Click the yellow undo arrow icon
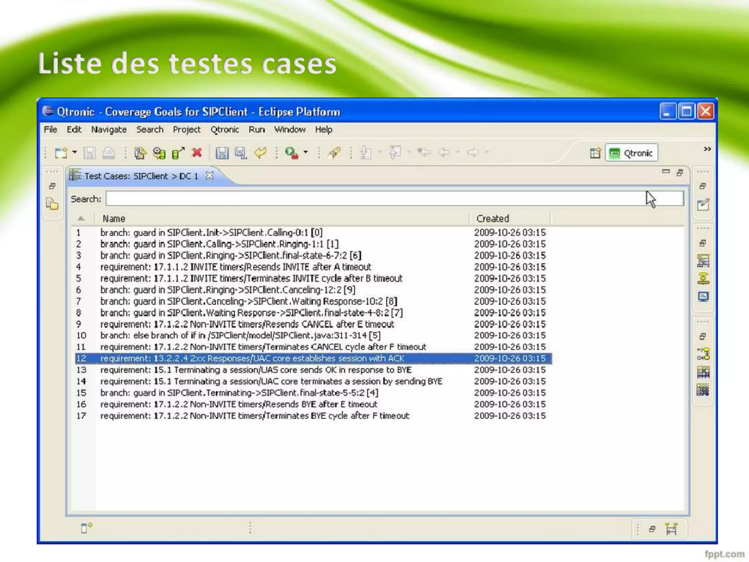Screen dimensions: 749x562 [260, 153]
